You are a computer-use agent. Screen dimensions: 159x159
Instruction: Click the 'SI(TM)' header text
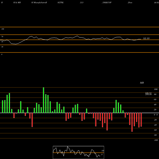(x=60, y=3)
